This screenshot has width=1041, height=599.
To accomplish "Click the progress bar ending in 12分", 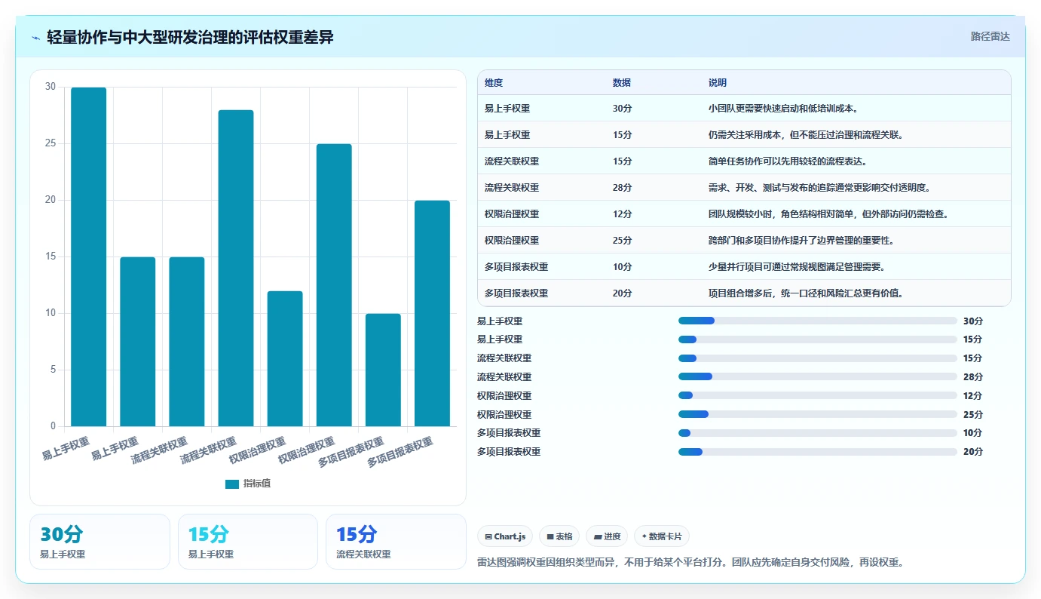I will pos(818,395).
